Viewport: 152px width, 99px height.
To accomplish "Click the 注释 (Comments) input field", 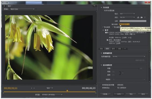I will click(133, 21).
